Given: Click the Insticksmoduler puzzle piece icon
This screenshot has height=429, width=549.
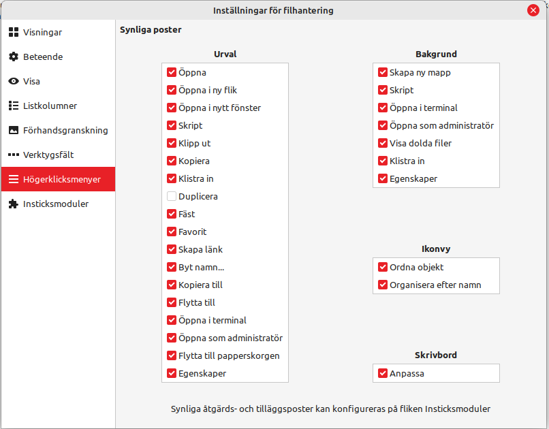Looking at the screenshot, I should coord(14,204).
